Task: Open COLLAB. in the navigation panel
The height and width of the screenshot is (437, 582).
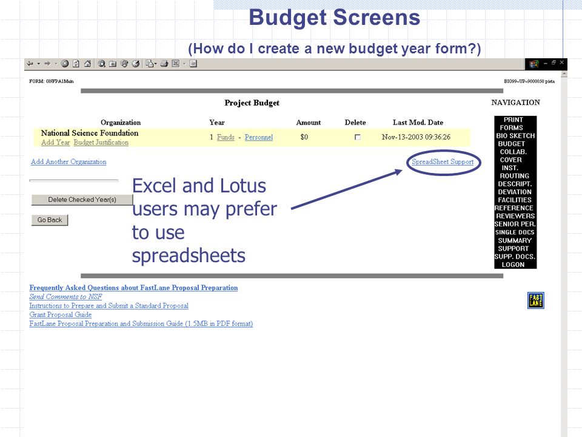Action: pos(513,152)
